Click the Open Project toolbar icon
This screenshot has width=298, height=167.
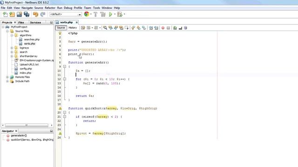click(x=19, y=14)
